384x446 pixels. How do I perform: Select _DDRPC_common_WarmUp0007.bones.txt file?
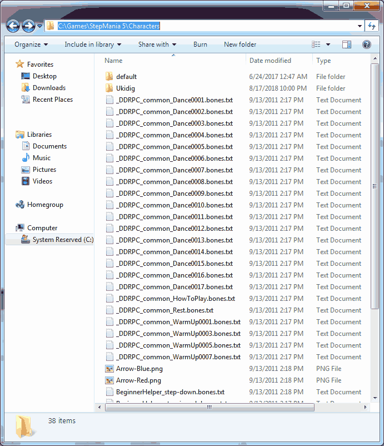(x=178, y=356)
